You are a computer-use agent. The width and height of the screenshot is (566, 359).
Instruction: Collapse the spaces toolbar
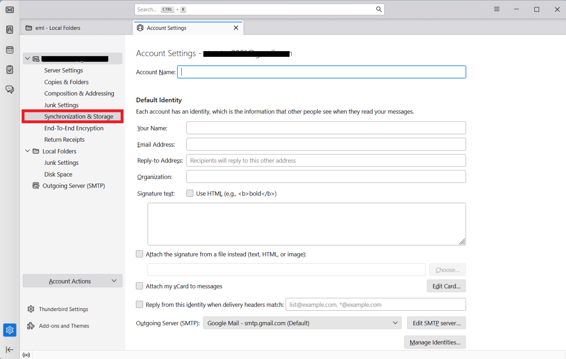[x=10, y=349]
